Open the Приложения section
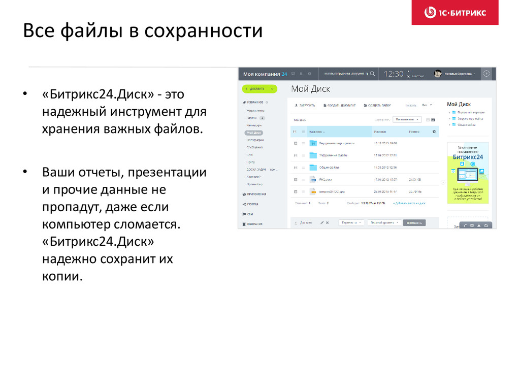This screenshot has height=390, width=520. click(x=254, y=194)
